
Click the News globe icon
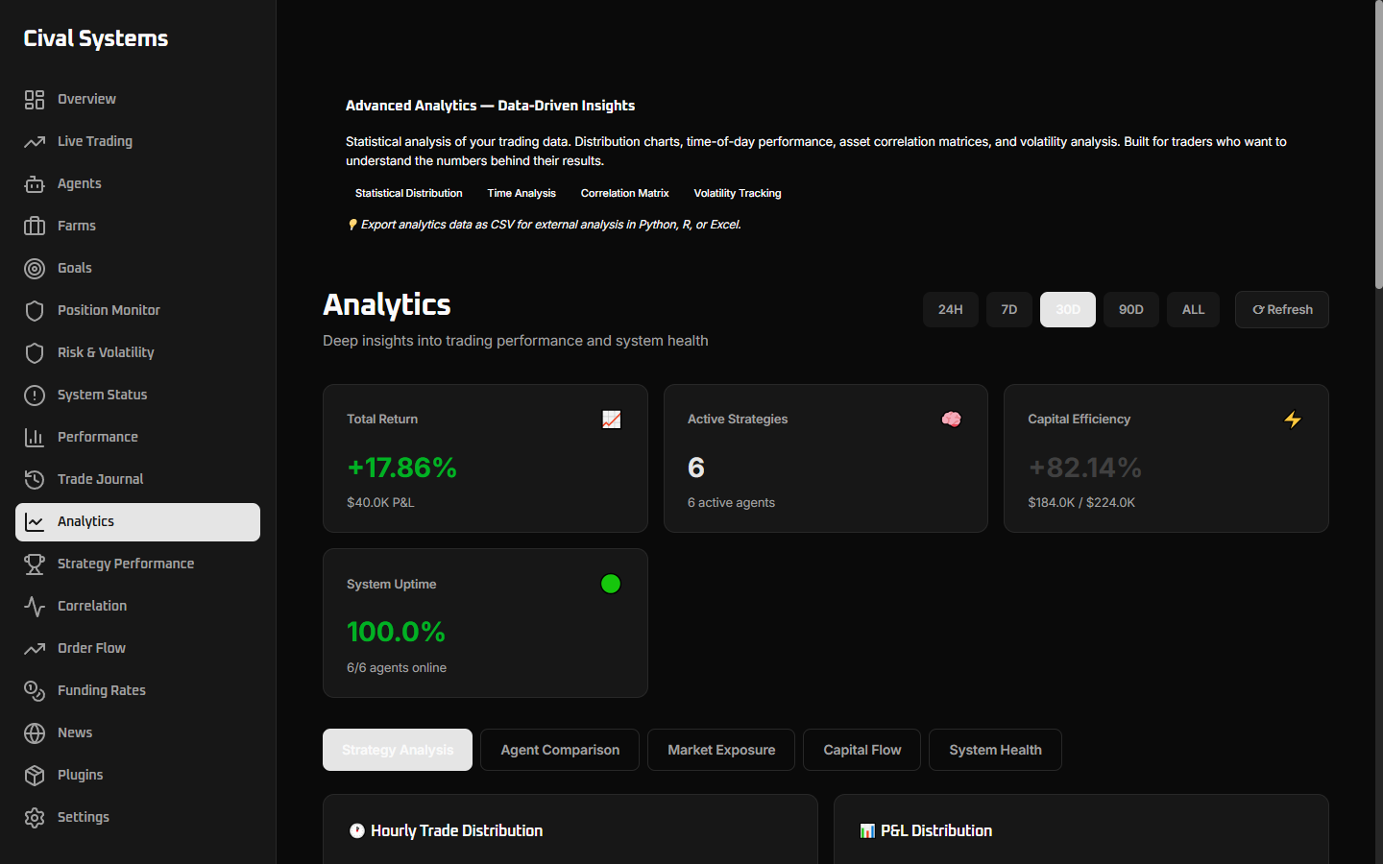[x=35, y=732]
